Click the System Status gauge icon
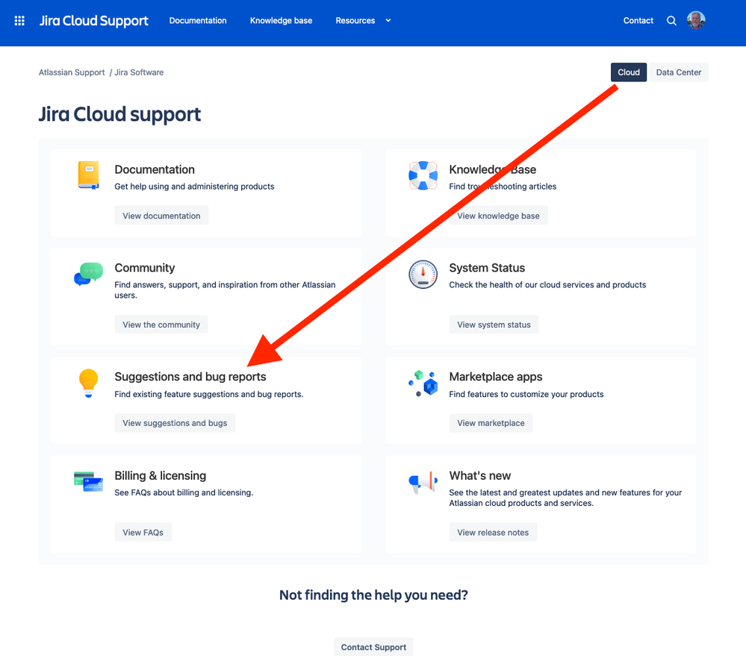 pyautogui.click(x=423, y=275)
